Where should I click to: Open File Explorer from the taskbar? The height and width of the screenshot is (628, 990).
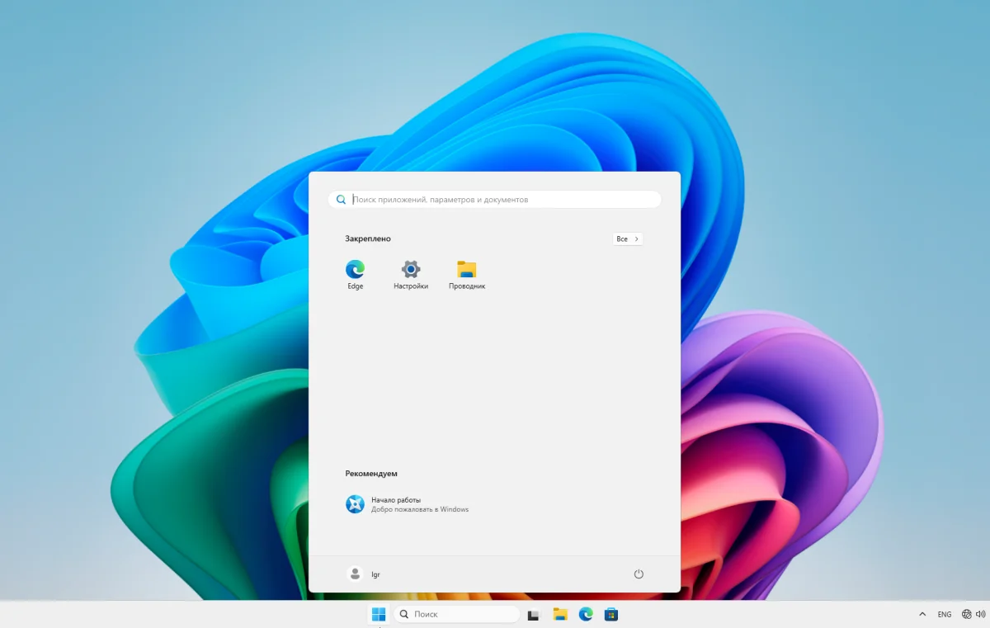560,614
